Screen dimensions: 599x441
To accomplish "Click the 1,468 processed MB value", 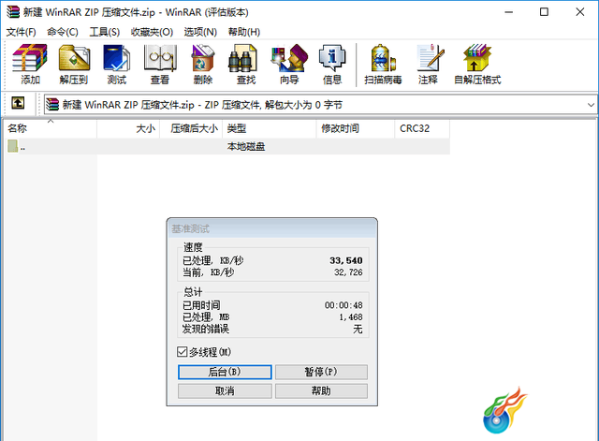I will tap(351, 317).
